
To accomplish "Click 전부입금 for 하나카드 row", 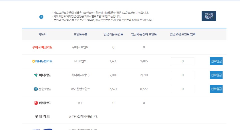I will point(216,75).
